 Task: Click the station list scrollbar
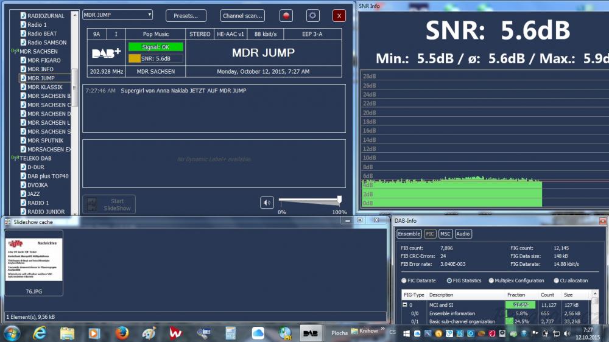click(x=74, y=88)
